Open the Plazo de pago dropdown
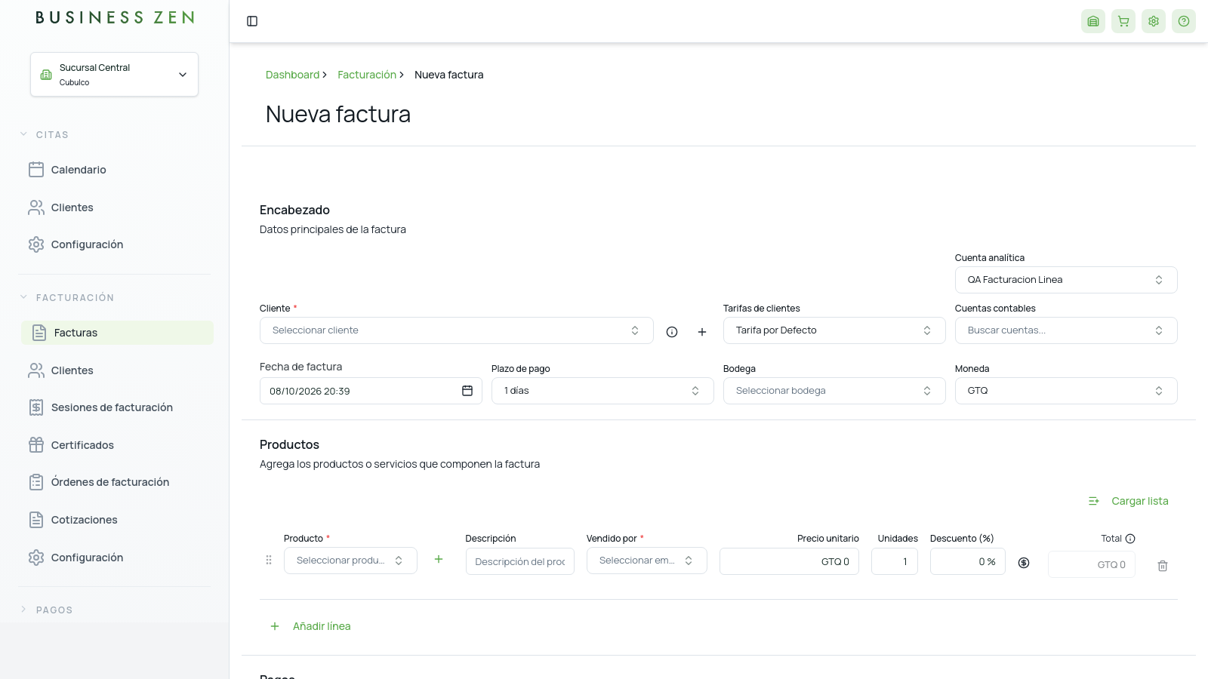Viewport: 1208px width, 679px height. (x=602, y=391)
